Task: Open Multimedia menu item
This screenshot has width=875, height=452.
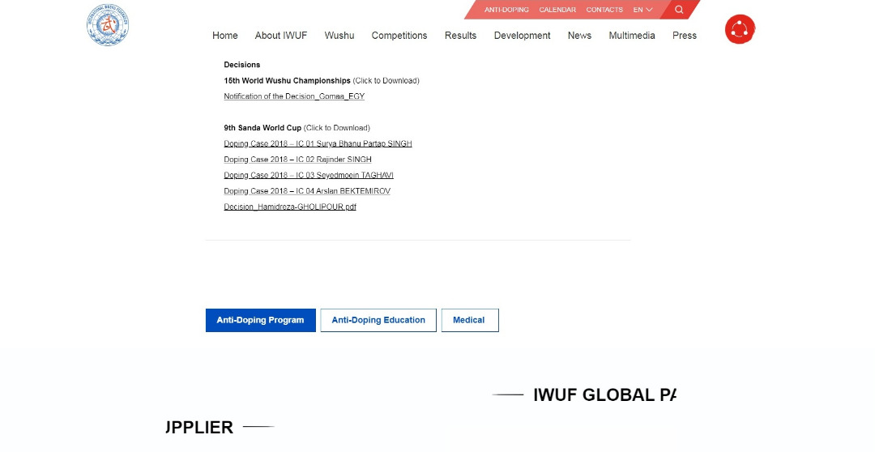Action: (632, 35)
